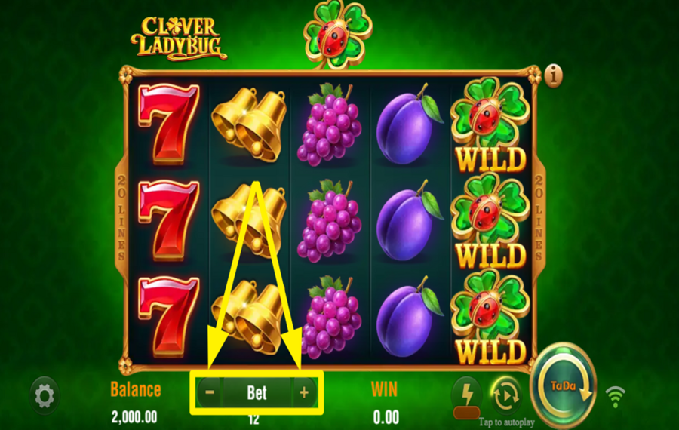Click the Bet label field
679x430 pixels.
tap(257, 392)
